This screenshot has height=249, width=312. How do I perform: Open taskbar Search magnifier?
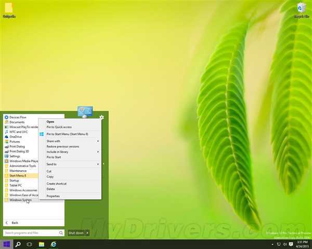point(18,244)
